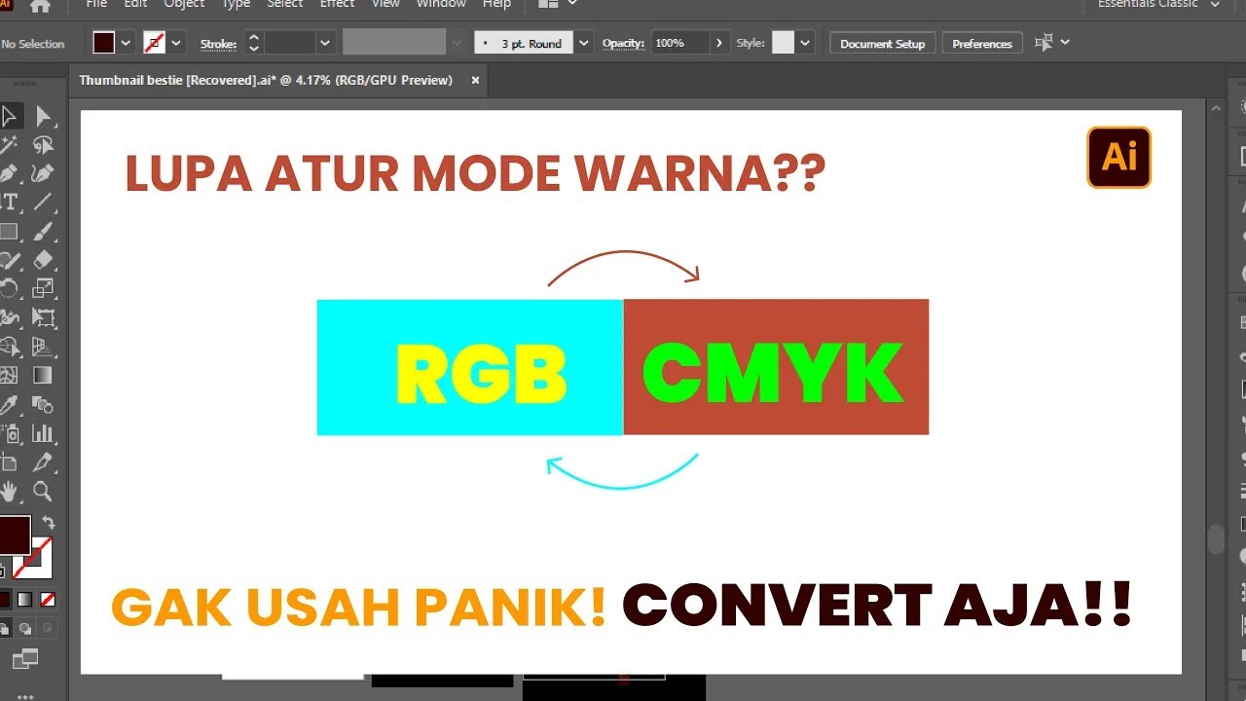Select the Line Segment tool
1246x701 pixels.
pos(44,203)
